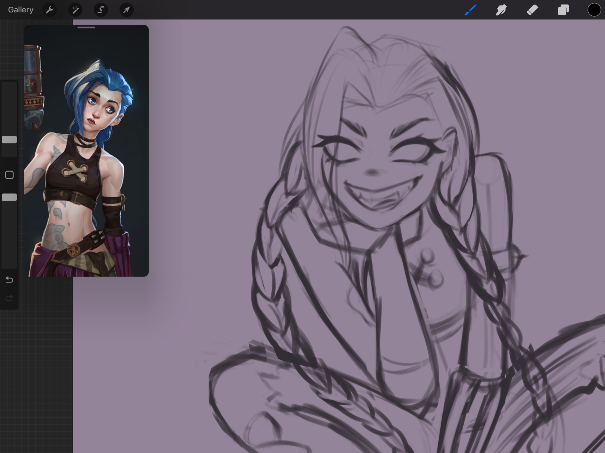605x453 pixels.
Task: Select the Smudge tool
Action: [501, 10]
